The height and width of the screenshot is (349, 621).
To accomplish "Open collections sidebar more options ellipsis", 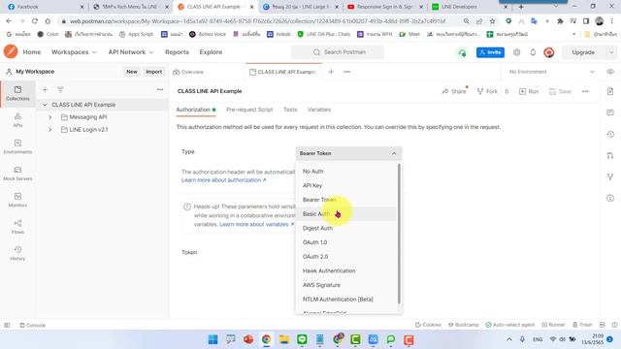I will (x=160, y=90).
